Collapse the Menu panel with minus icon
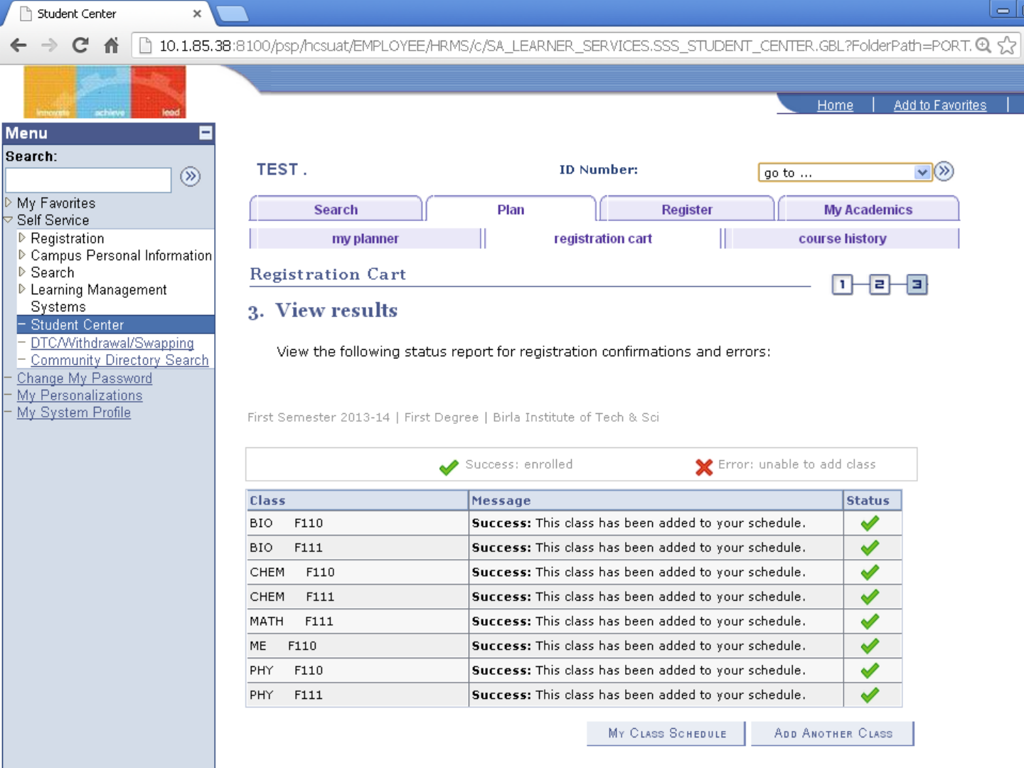 206,133
